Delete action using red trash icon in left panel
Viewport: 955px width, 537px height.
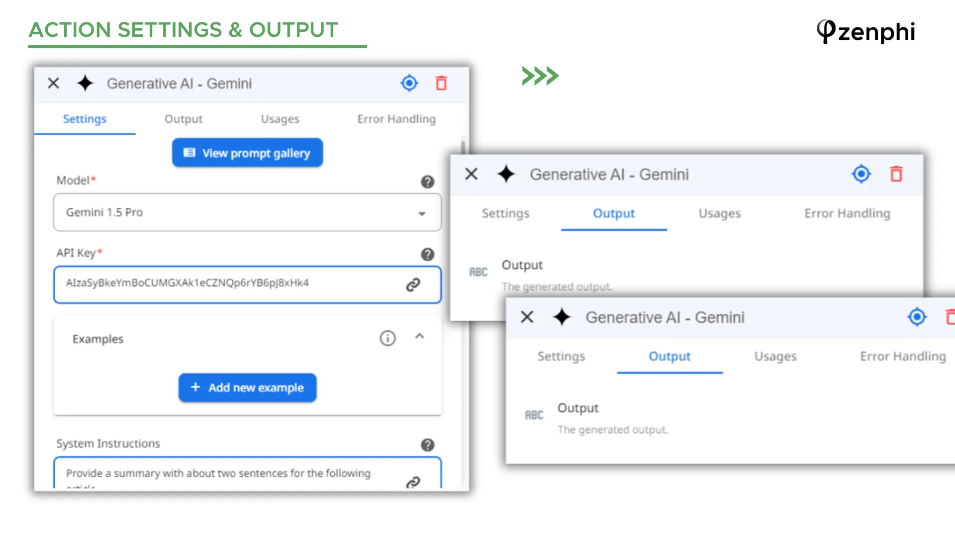coord(441,83)
